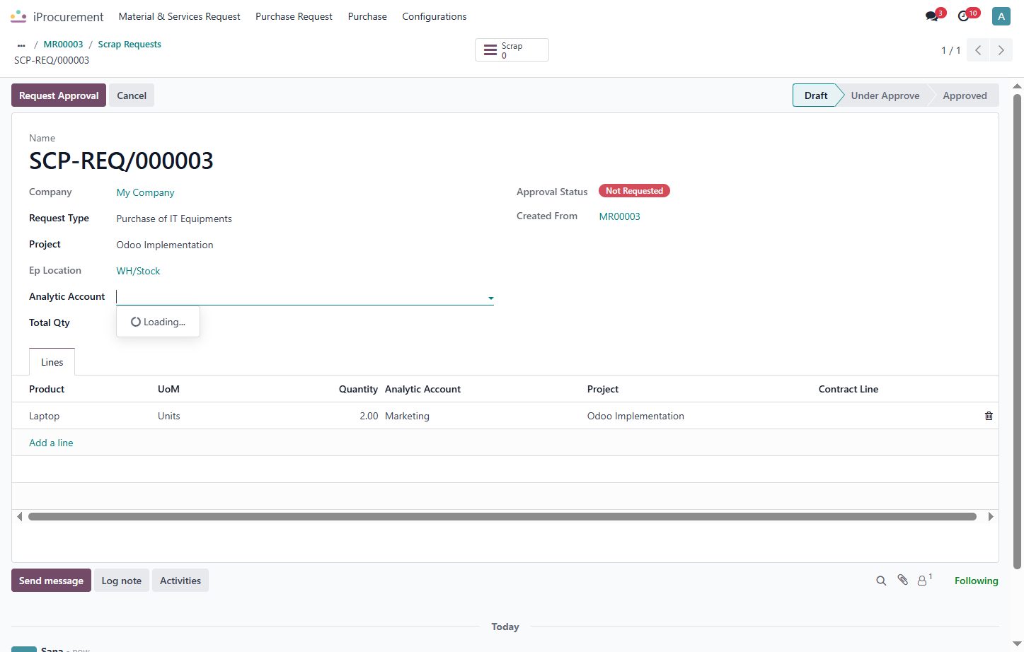Open the Scrap stat button
The image size is (1024, 652).
pyautogui.click(x=512, y=50)
